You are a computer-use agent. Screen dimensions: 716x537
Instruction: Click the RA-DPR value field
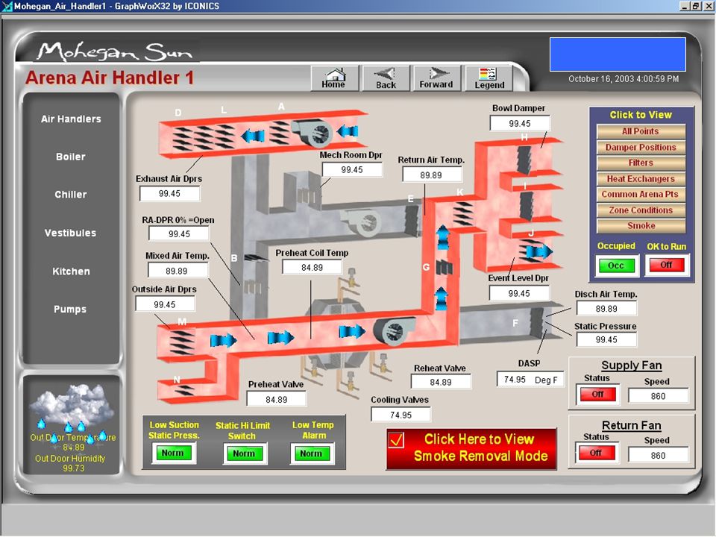(x=179, y=233)
